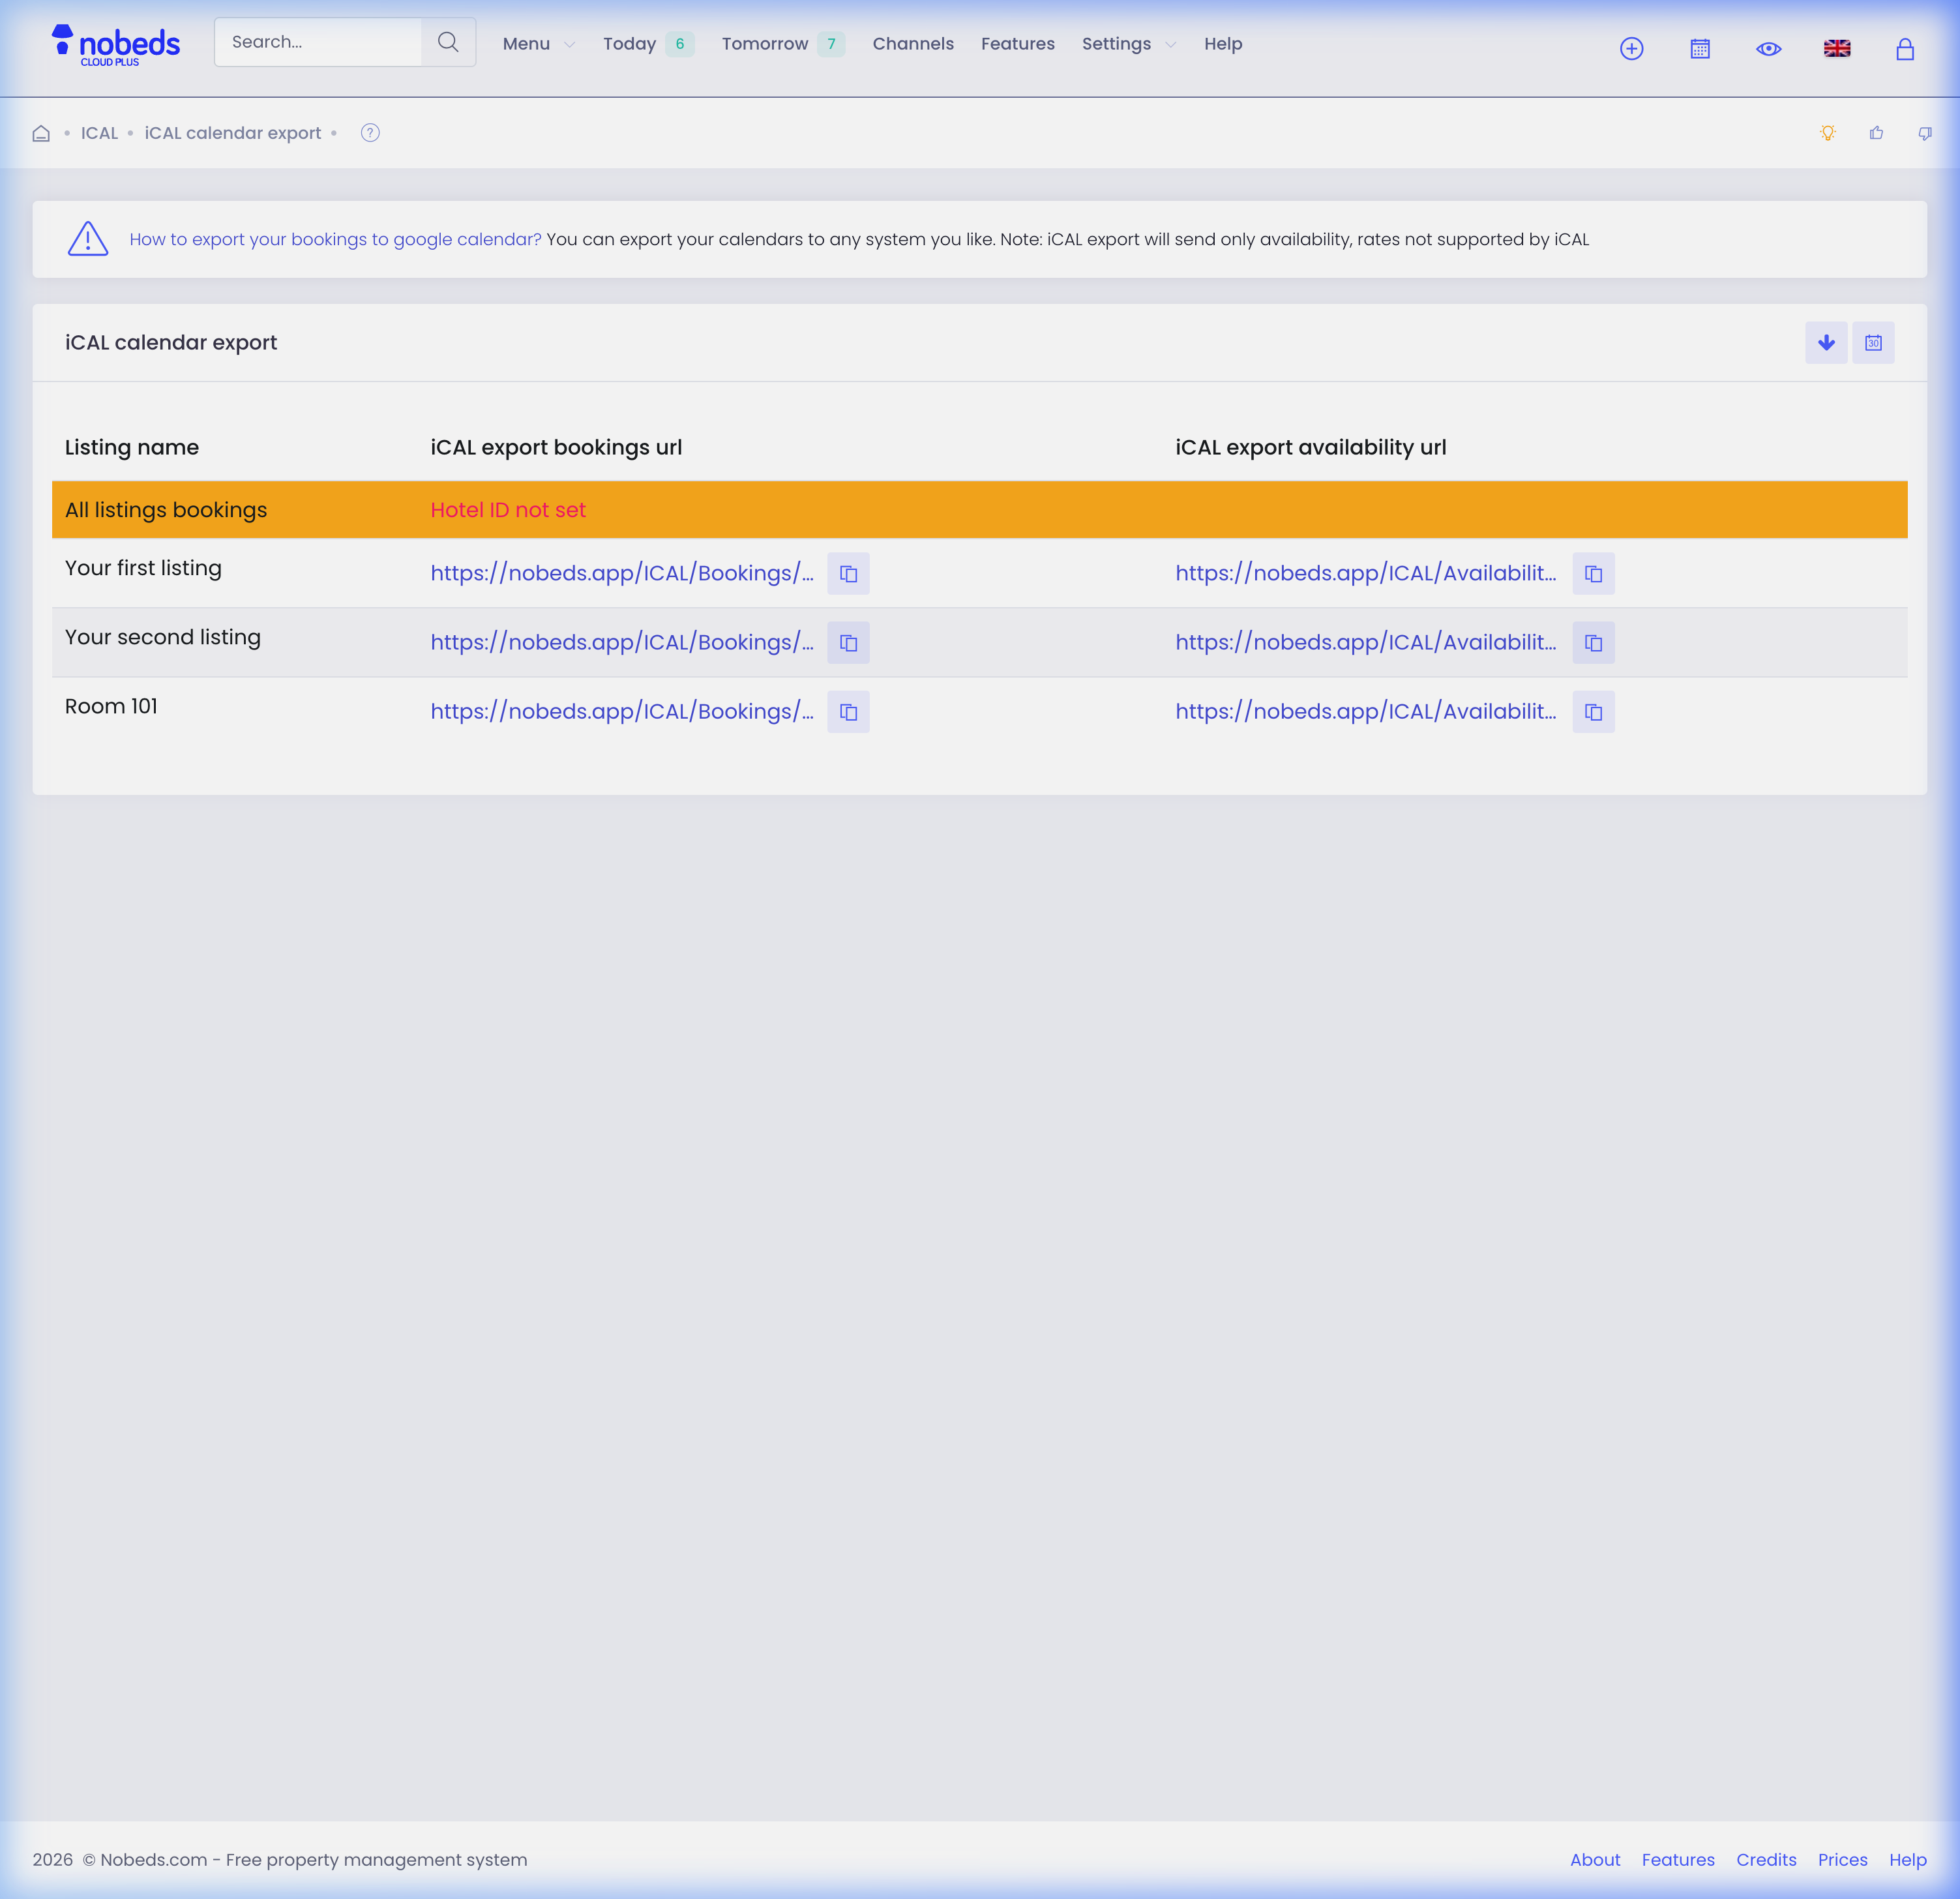Click Your first listing name
The width and height of the screenshot is (1960, 1899).
pos(143,568)
